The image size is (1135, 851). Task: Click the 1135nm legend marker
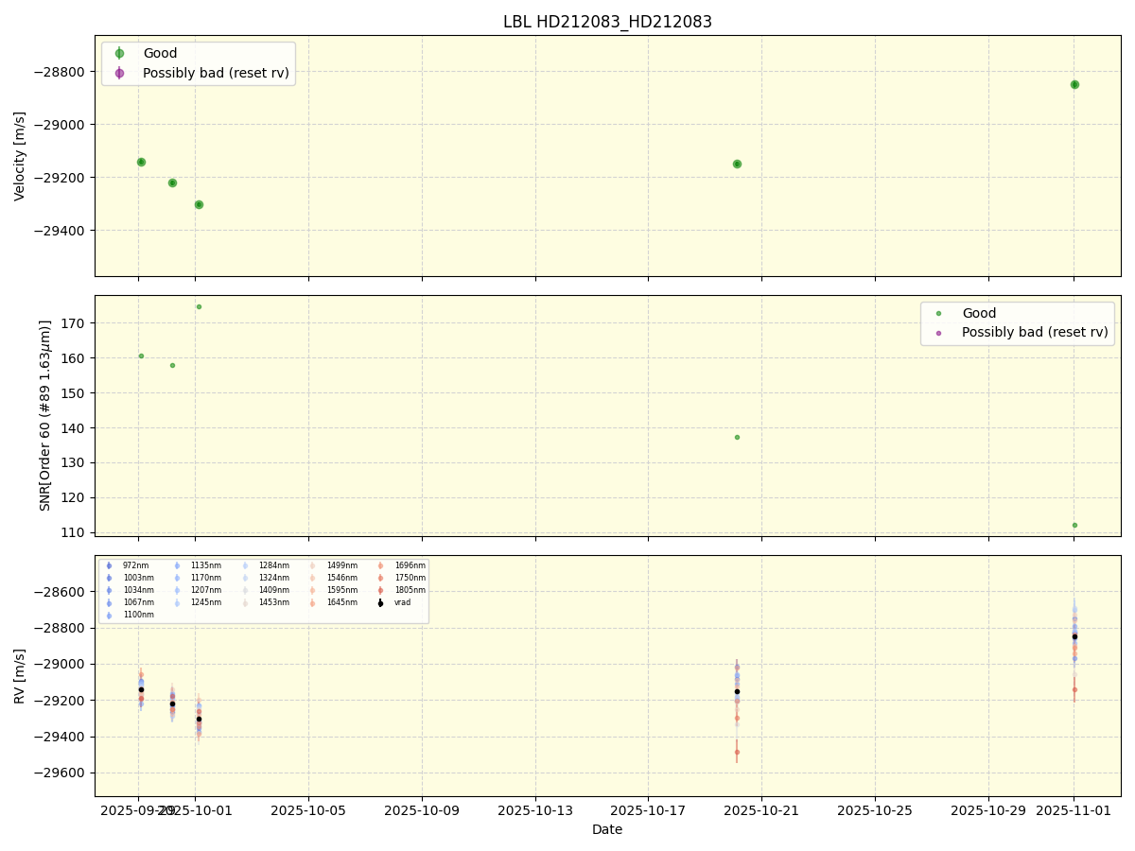pyautogui.click(x=177, y=565)
